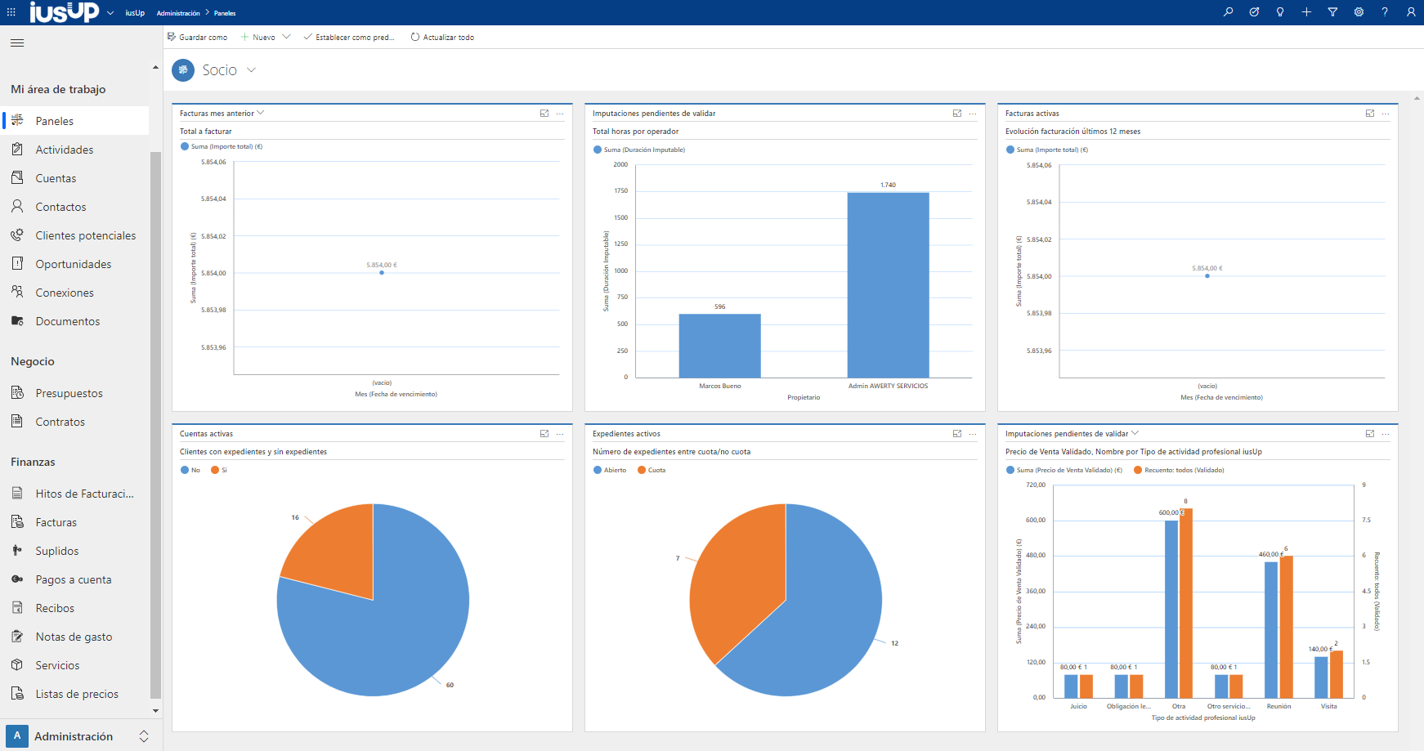Open the Facturas mes anterior view selector
1424x751 pixels.
(261, 113)
